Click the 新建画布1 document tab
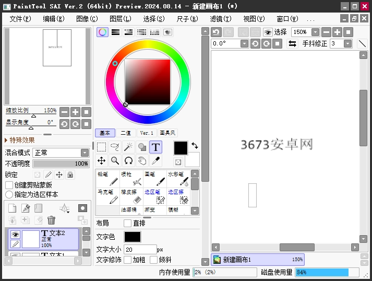The height and width of the screenshot is (281, 372). pyautogui.click(x=258, y=260)
